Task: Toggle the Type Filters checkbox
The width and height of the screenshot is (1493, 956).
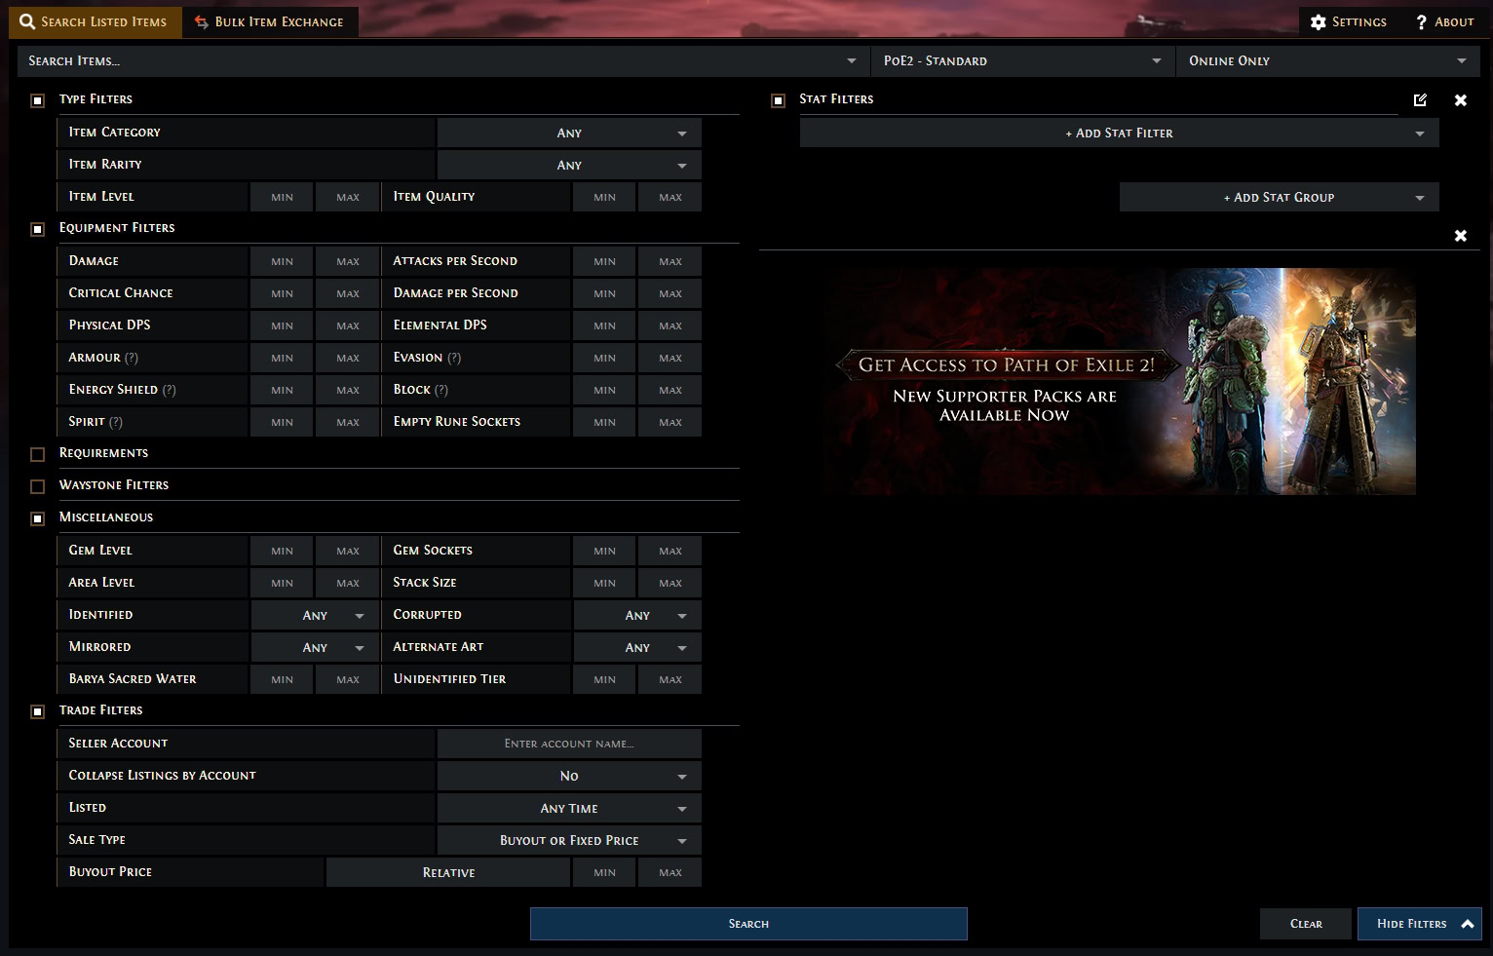Action: pyautogui.click(x=38, y=100)
